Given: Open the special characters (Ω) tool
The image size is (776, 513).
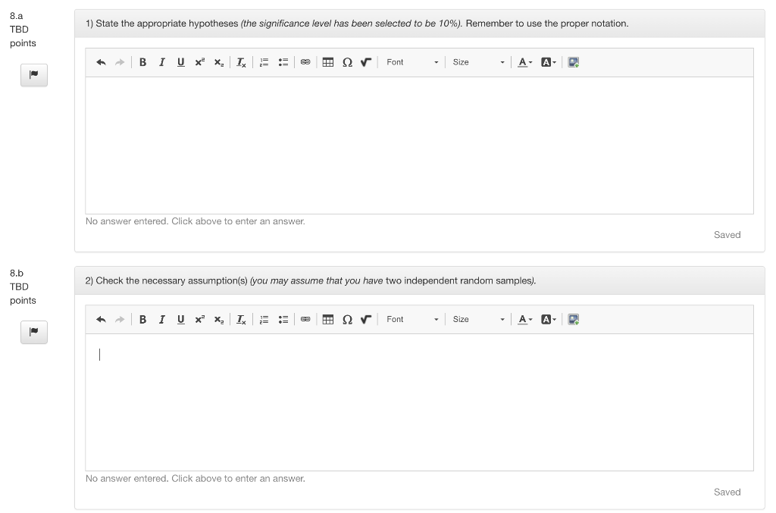Looking at the screenshot, I should pyautogui.click(x=347, y=62).
